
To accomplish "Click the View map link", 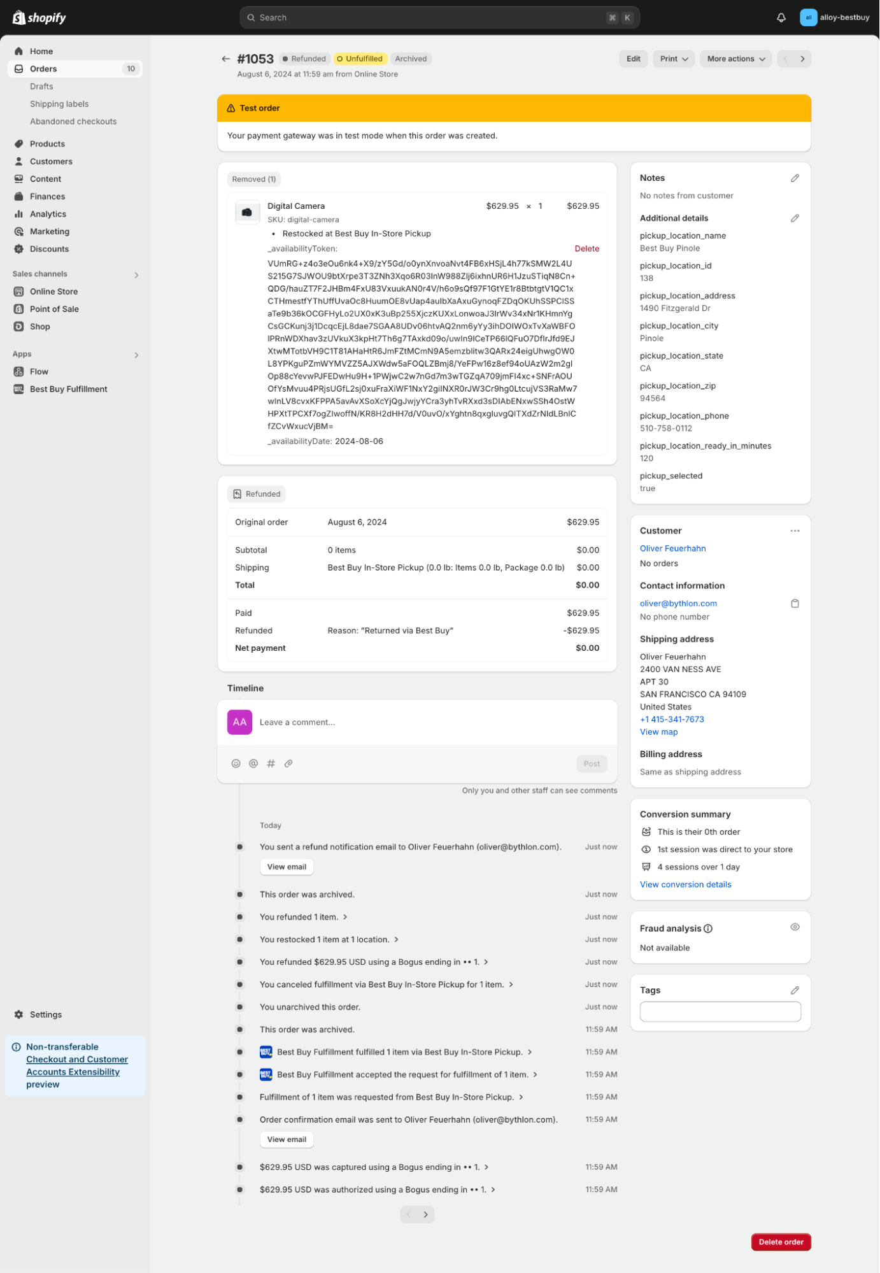I will click(658, 732).
